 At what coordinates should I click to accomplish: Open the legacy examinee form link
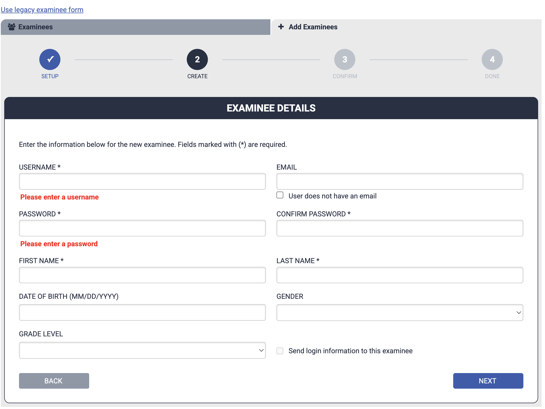[42, 10]
